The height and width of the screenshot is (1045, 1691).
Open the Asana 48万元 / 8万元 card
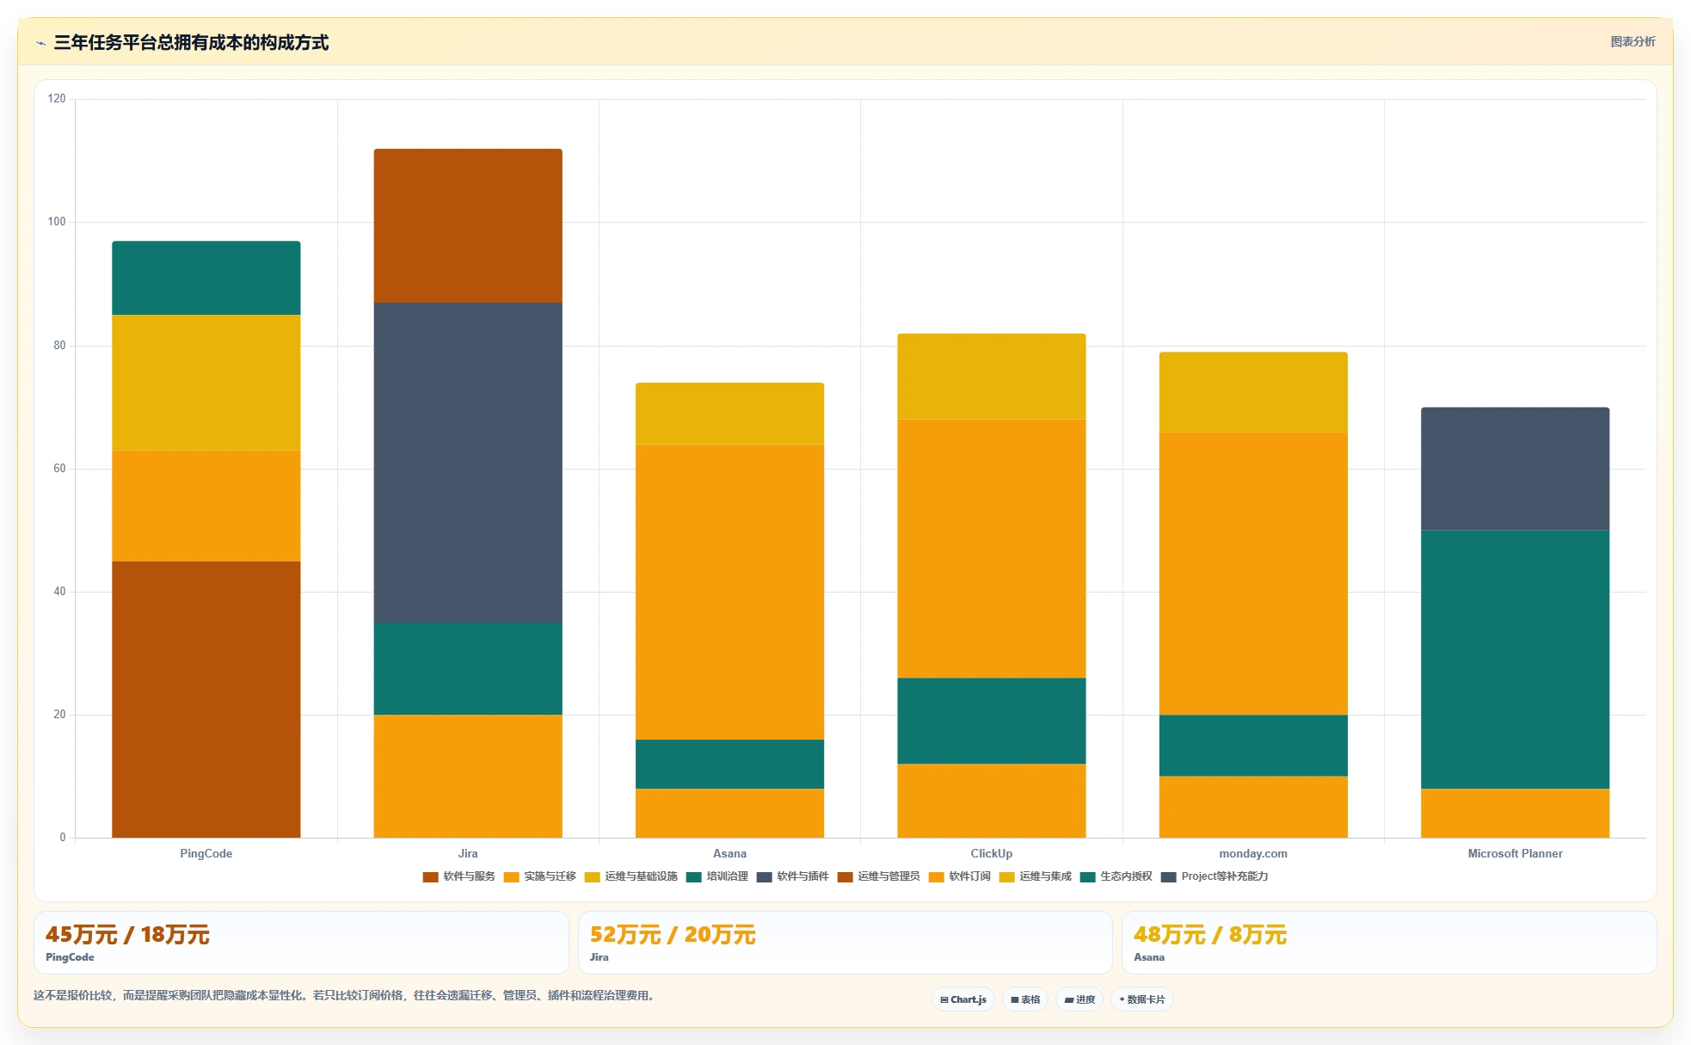click(1389, 943)
